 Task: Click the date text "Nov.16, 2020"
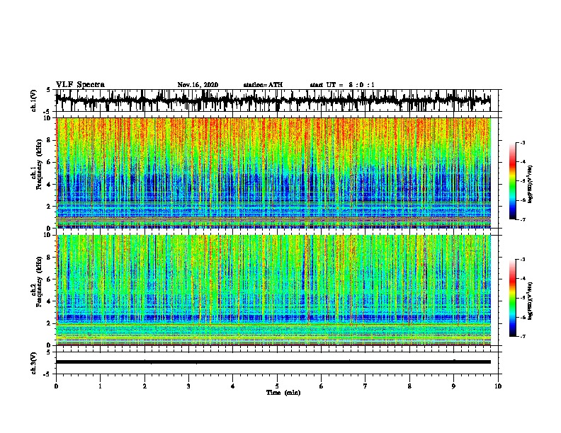pos(198,85)
